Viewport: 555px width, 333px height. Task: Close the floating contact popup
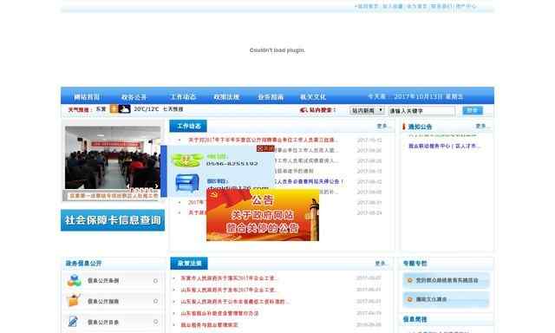[x=265, y=148]
